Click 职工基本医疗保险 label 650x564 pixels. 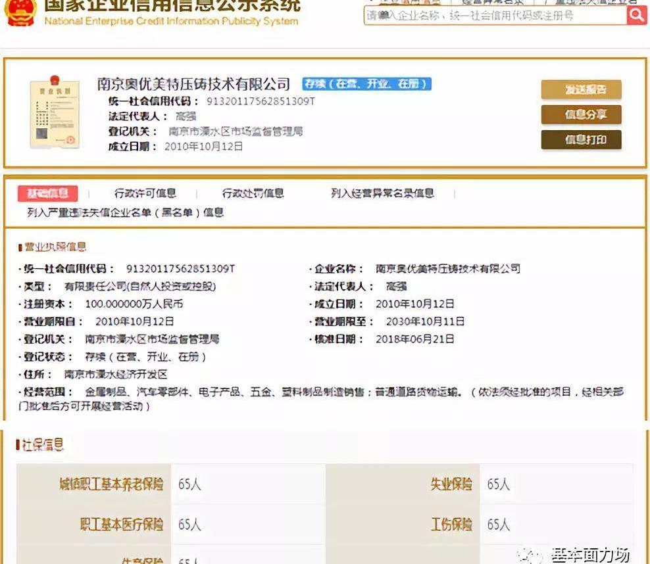pyautogui.click(x=122, y=525)
